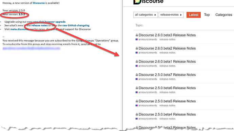Open Discourse 2.5.0.beta4 Release Notes topic

click(x=167, y=114)
